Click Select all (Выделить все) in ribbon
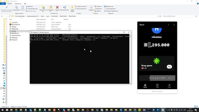The height and width of the screenshot is (112, 199). click(109, 6)
